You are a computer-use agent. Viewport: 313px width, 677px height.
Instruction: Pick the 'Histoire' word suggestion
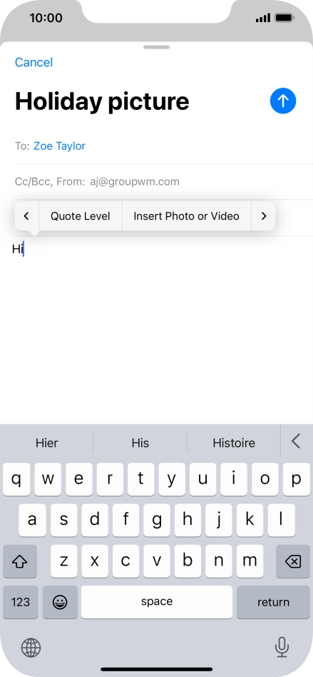pyautogui.click(x=234, y=442)
